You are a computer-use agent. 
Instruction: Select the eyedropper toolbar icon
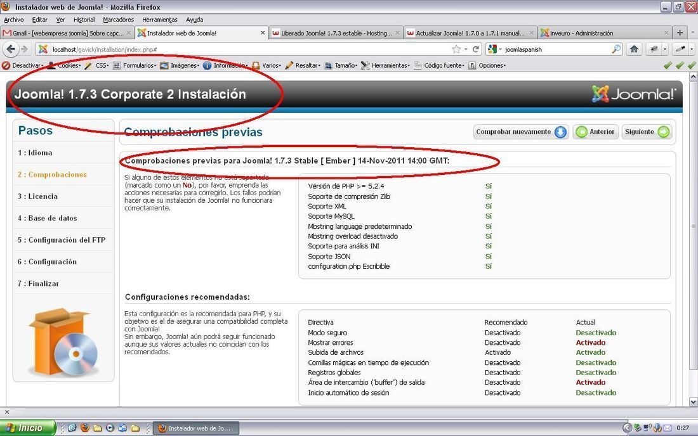[x=680, y=49]
